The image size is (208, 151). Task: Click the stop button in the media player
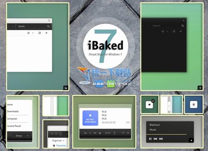[x=100, y=133]
